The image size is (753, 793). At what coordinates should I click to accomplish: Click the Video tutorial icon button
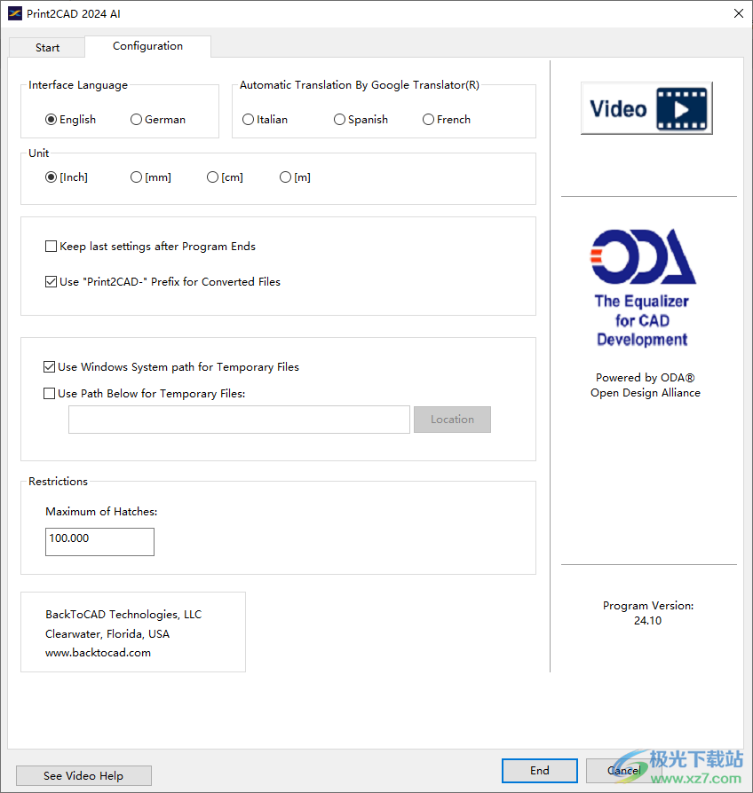click(x=646, y=108)
